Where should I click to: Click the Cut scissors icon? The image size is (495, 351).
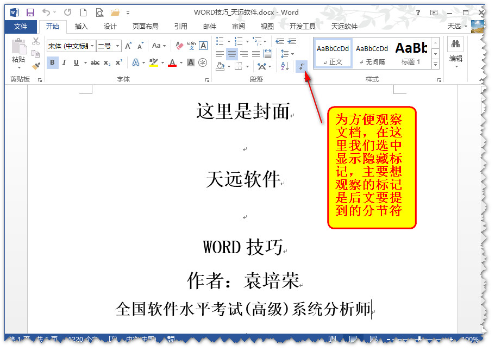36,41
